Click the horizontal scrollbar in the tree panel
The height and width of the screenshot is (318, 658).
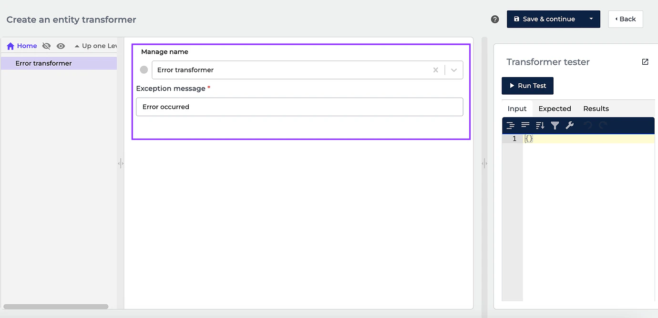point(56,307)
